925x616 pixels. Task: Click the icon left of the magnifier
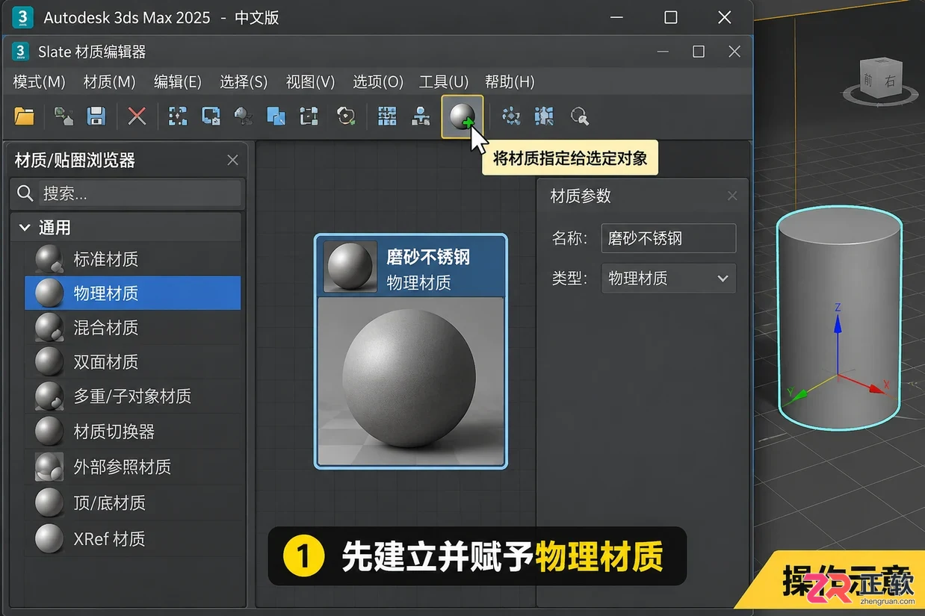click(x=544, y=116)
